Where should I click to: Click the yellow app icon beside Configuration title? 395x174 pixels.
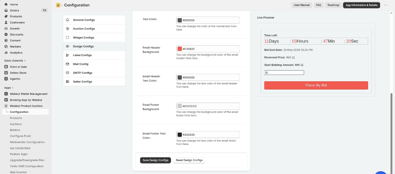(58, 5)
